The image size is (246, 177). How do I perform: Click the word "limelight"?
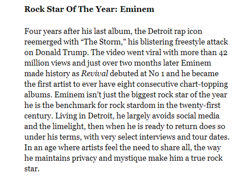[69, 127]
